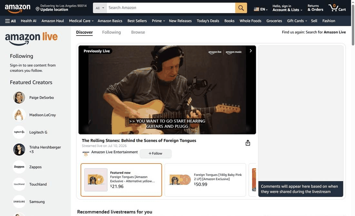Open the Foreign Tongues 180g Baby Pink LP card
The width and height of the screenshot is (355, 216).
tap(205, 180)
